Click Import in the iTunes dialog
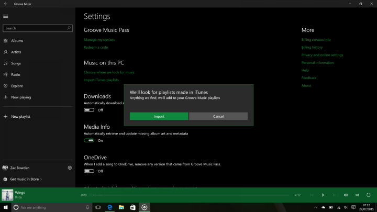This screenshot has height=212, width=377. click(159, 116)
